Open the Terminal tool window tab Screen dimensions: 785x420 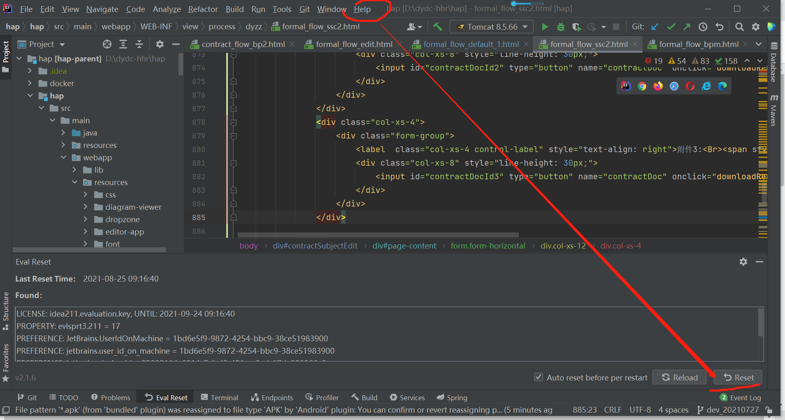[x=219, y=397]
